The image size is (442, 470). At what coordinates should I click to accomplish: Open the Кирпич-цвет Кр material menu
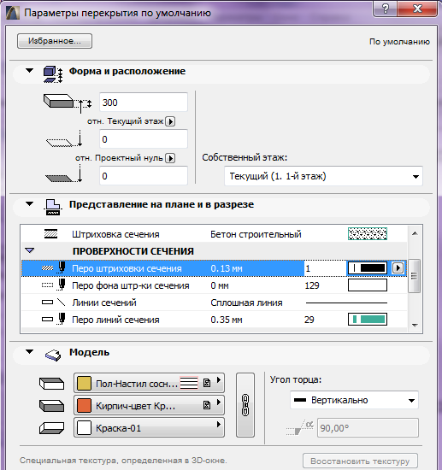click(149, 405)
